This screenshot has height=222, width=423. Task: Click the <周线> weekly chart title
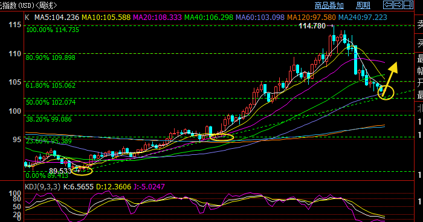click(x=46, y=5)
